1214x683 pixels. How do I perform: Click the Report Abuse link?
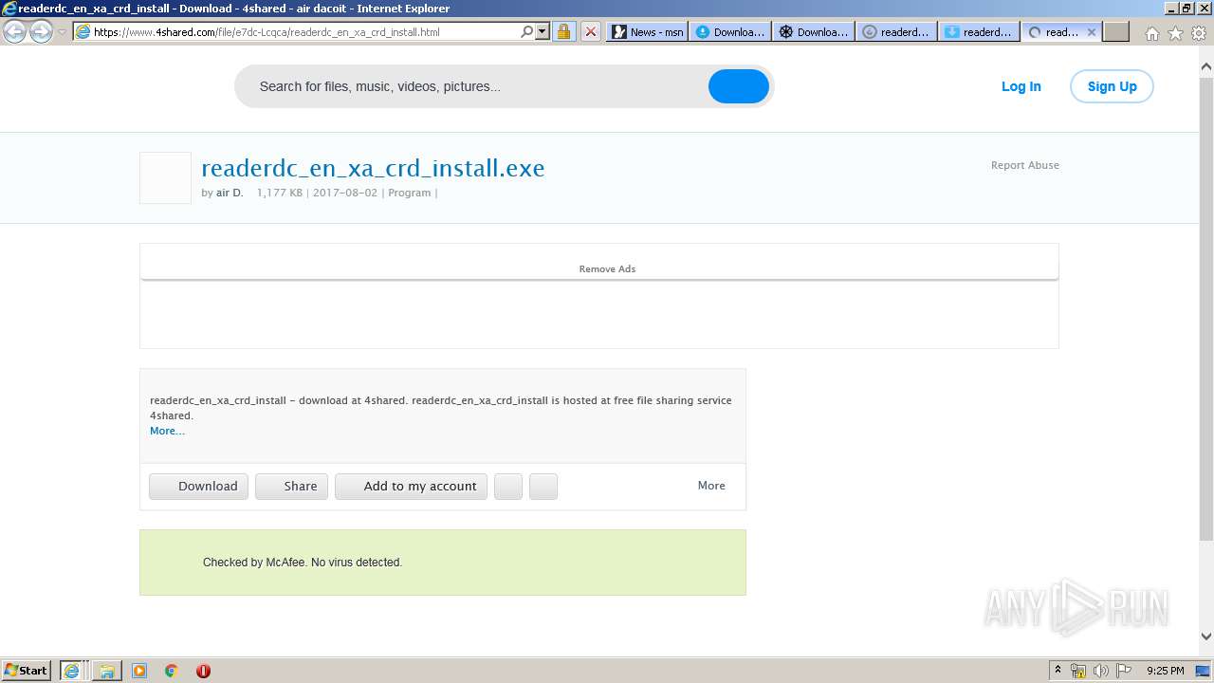[x=1025, y=165]
